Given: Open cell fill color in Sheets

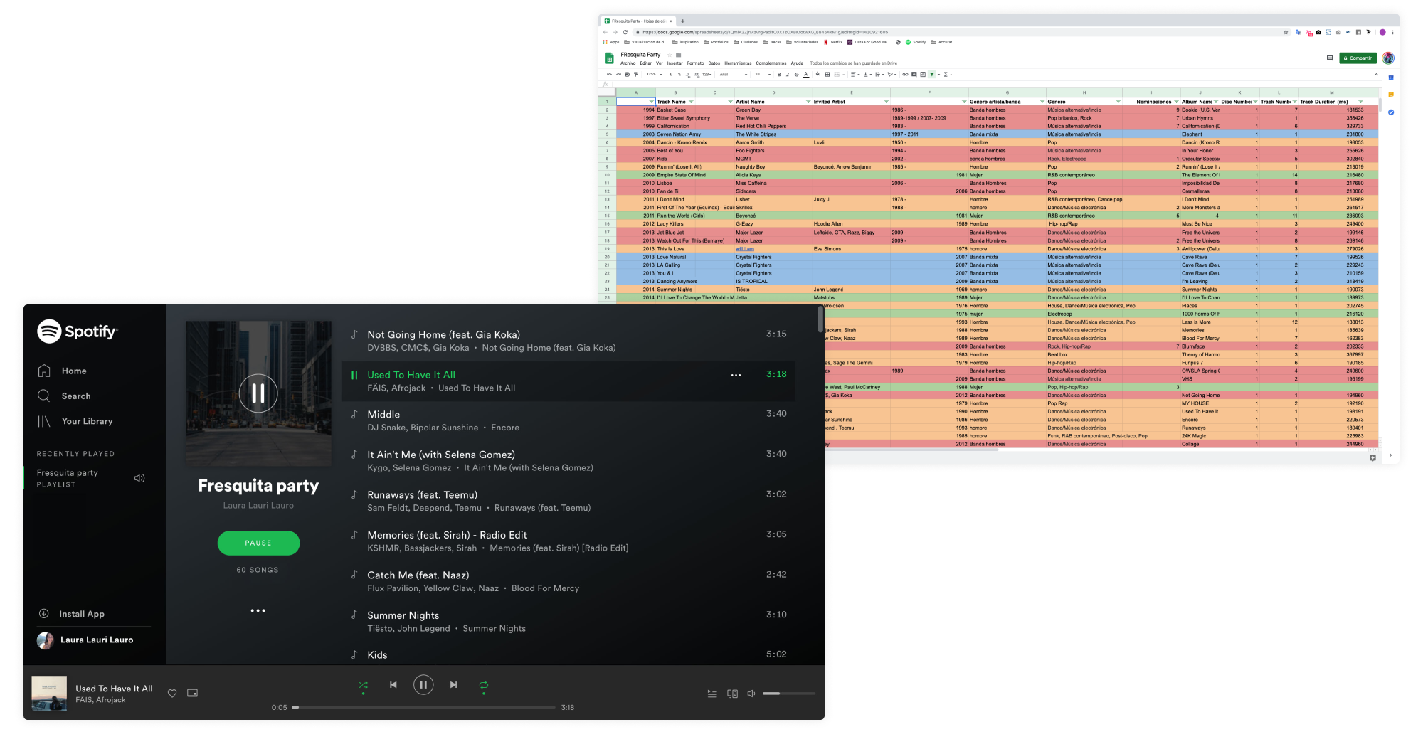Looking at the screenshot, I should click(818, 74).
